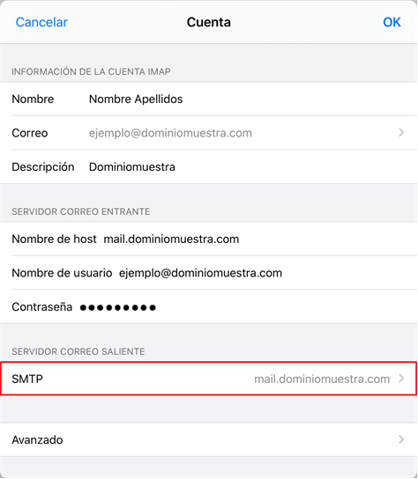
Task: Confirm the account with OK
Action: pos(392,22)
